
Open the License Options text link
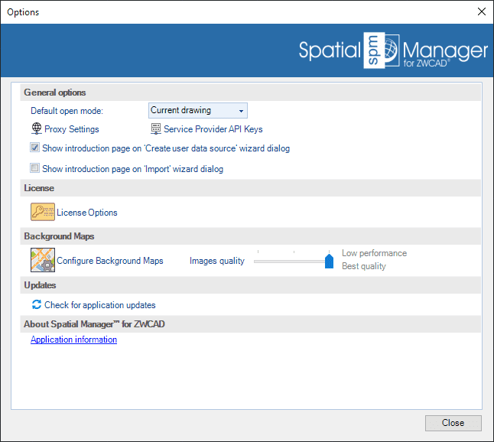point(87,213)
